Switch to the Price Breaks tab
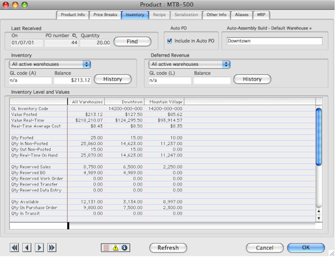 pos(105,15)
